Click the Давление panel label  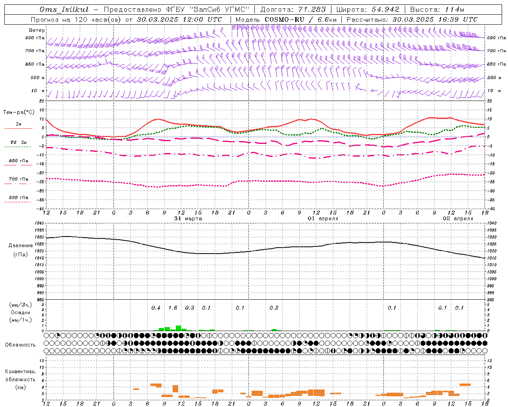21,246
